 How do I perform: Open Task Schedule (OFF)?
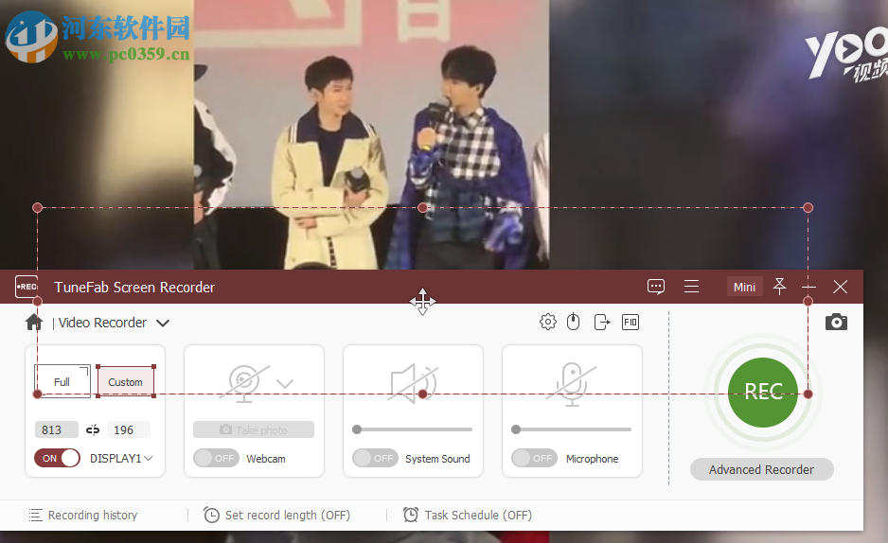(468, 516)
